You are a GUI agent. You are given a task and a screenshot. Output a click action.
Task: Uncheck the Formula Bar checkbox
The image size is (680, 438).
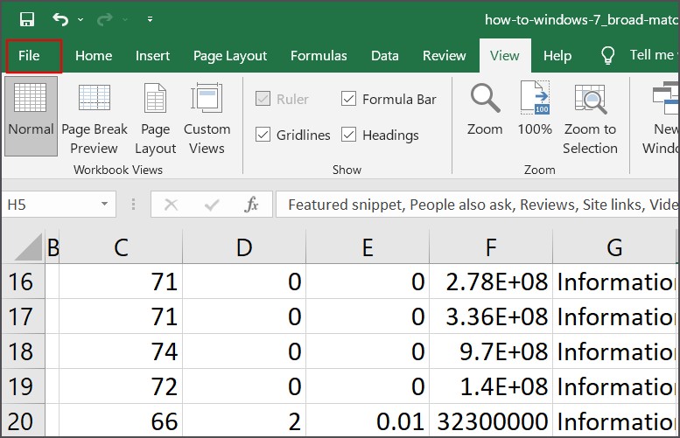(348, 100)
